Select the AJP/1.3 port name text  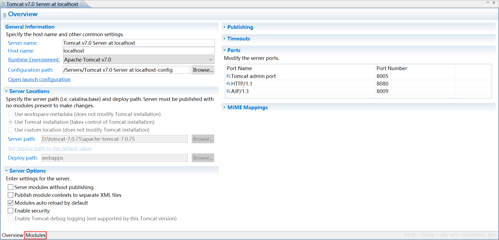point(240,91)
